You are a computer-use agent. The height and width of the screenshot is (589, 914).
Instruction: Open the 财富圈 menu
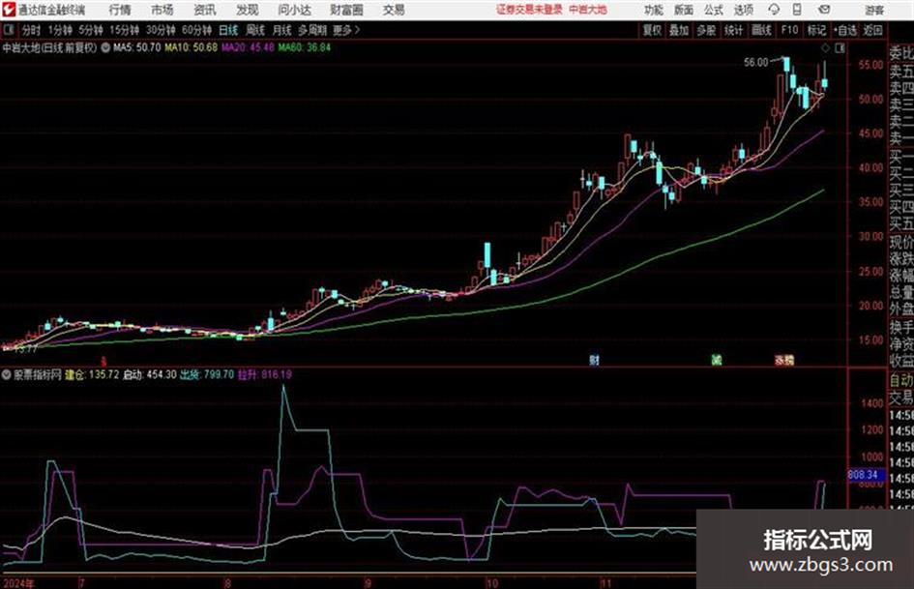coord(346,10)
